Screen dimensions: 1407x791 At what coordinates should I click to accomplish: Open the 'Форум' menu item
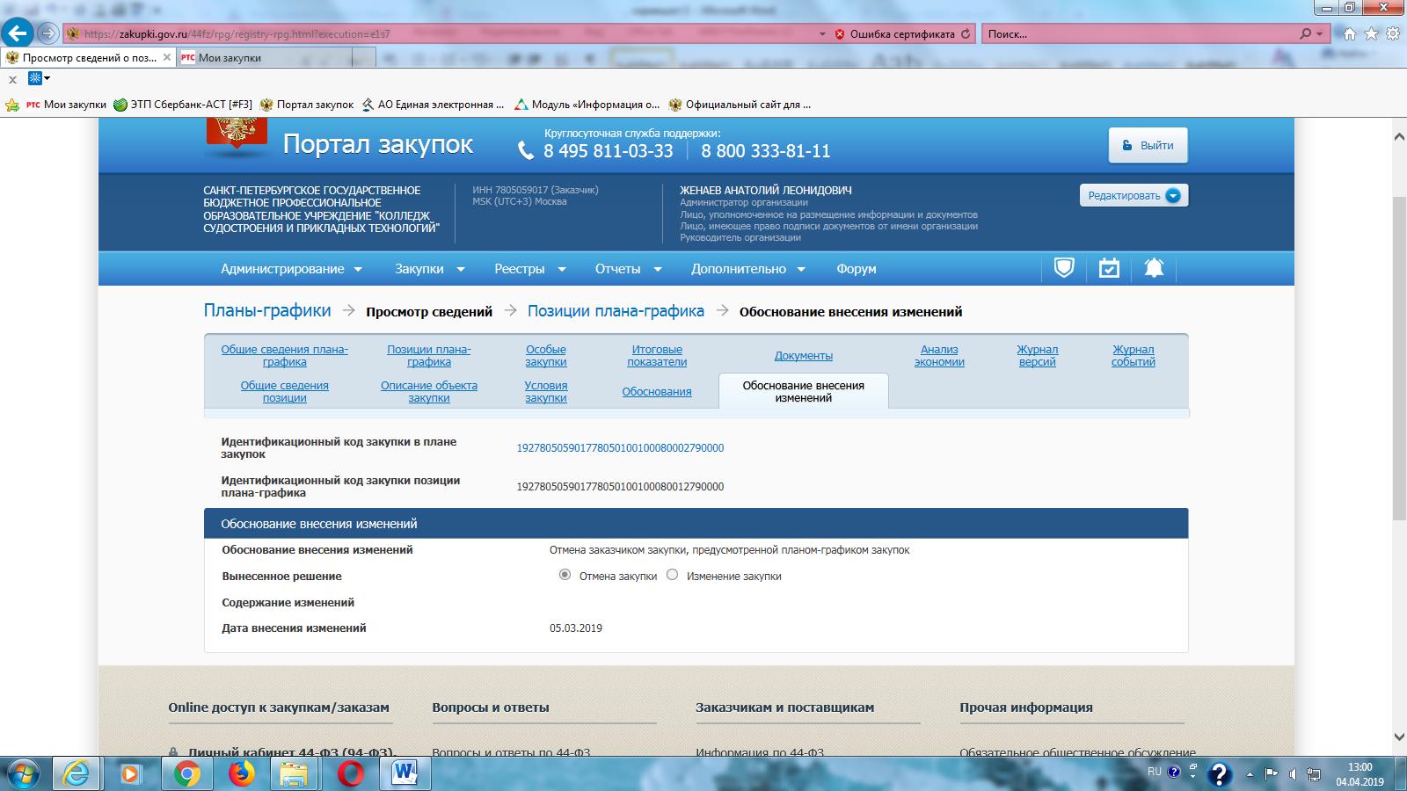[x=857, y=269]
